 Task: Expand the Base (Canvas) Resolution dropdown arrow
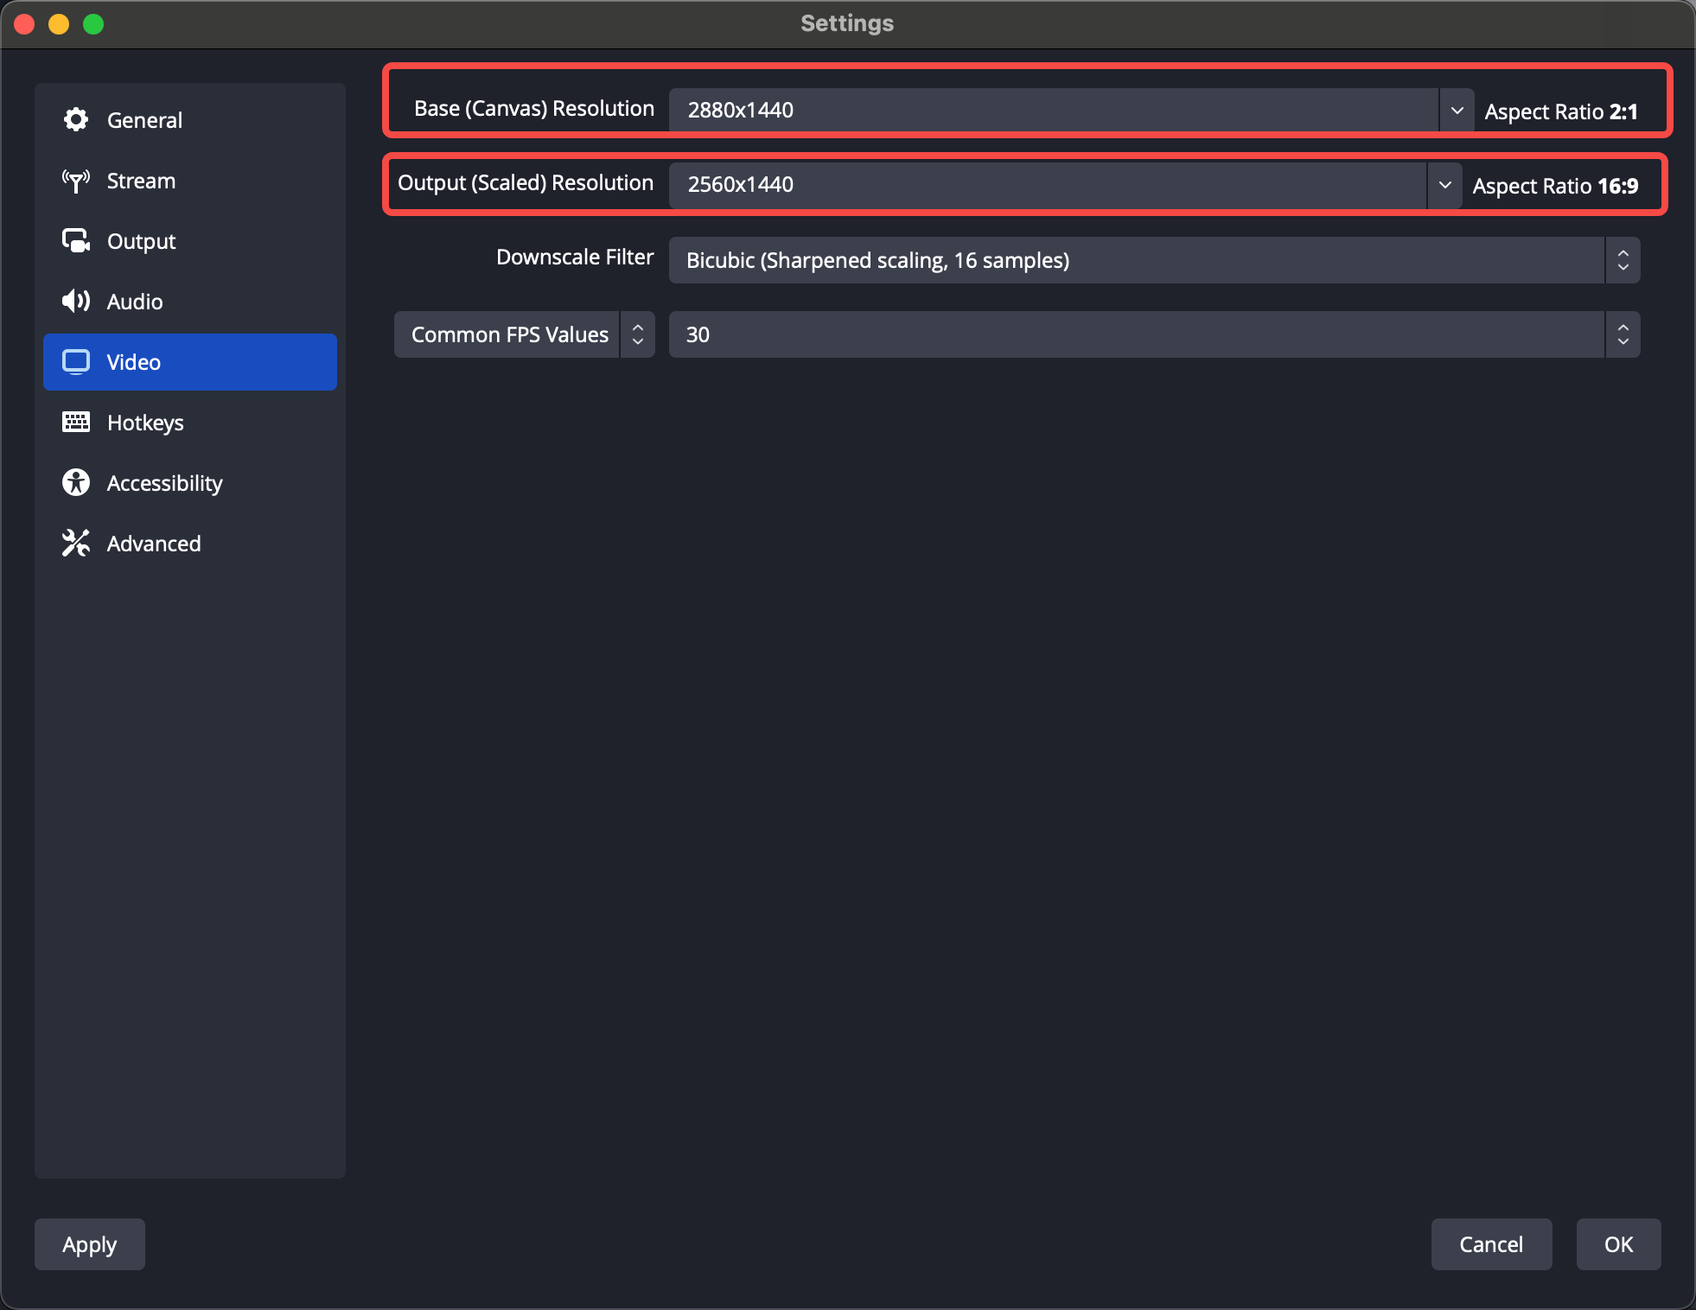pos(1457,111)
